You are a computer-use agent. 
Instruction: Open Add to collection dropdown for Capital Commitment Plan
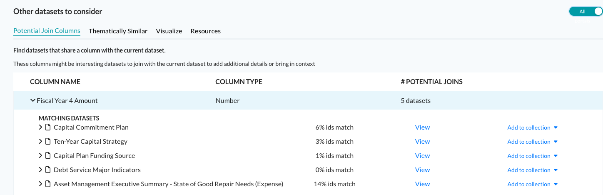[532, 127]
